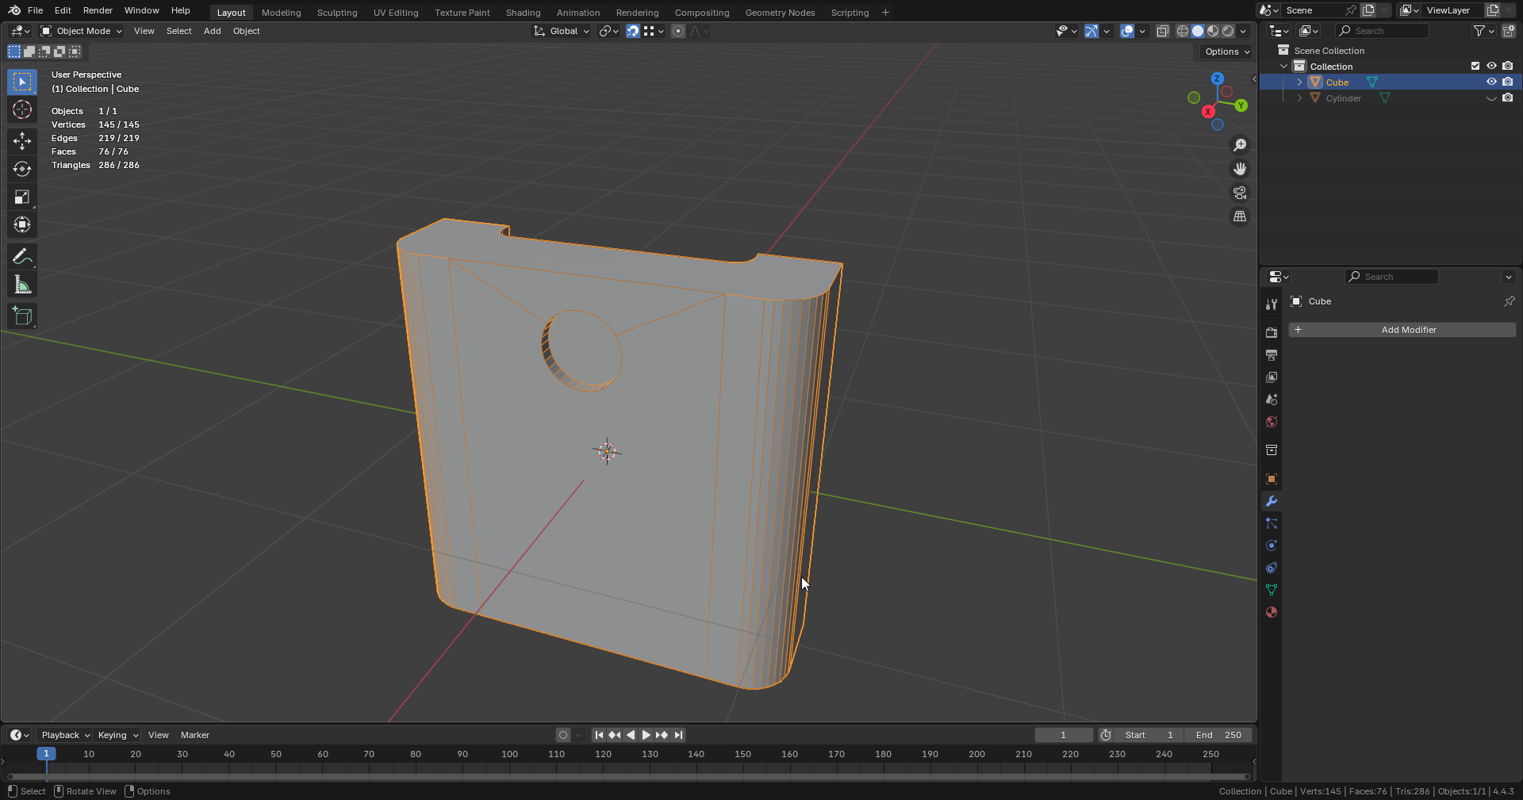
Task: Select the Rotate tool
Action: (22, 169)
